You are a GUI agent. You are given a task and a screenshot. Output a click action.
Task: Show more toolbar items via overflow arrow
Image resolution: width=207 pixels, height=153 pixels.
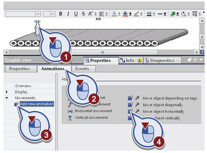204,12
